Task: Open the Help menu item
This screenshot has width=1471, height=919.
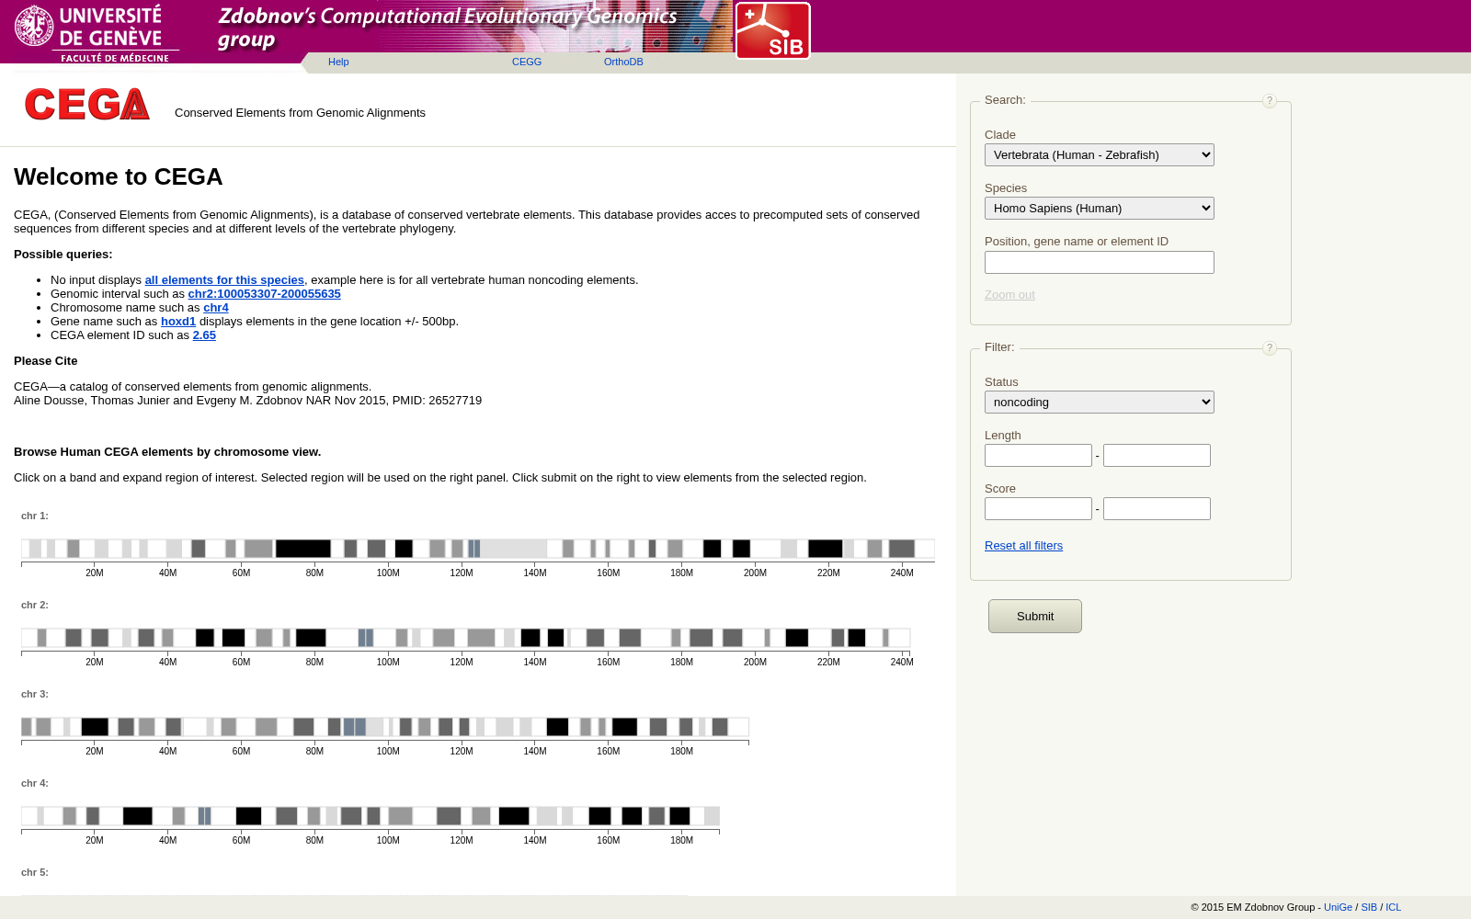Action: (x=338, y=62)
